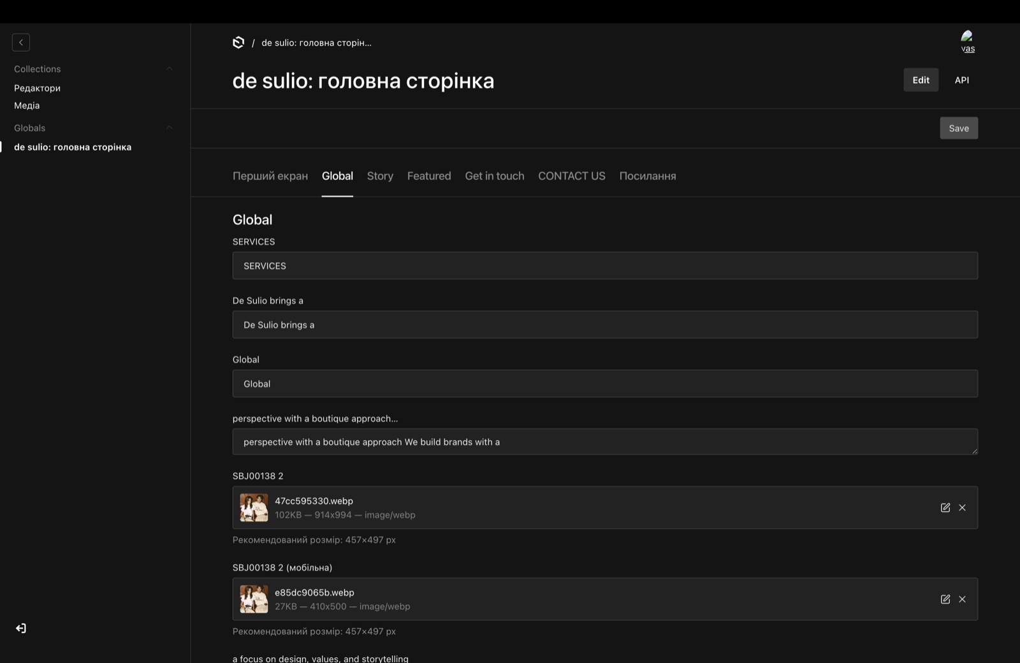
Task: Select de sulio: головна сторінка in the sidebar
Action: tap(73, 147)
